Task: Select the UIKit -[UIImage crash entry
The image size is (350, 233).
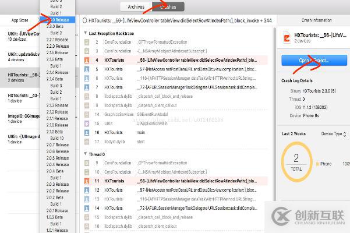Action: pos(20,139)
